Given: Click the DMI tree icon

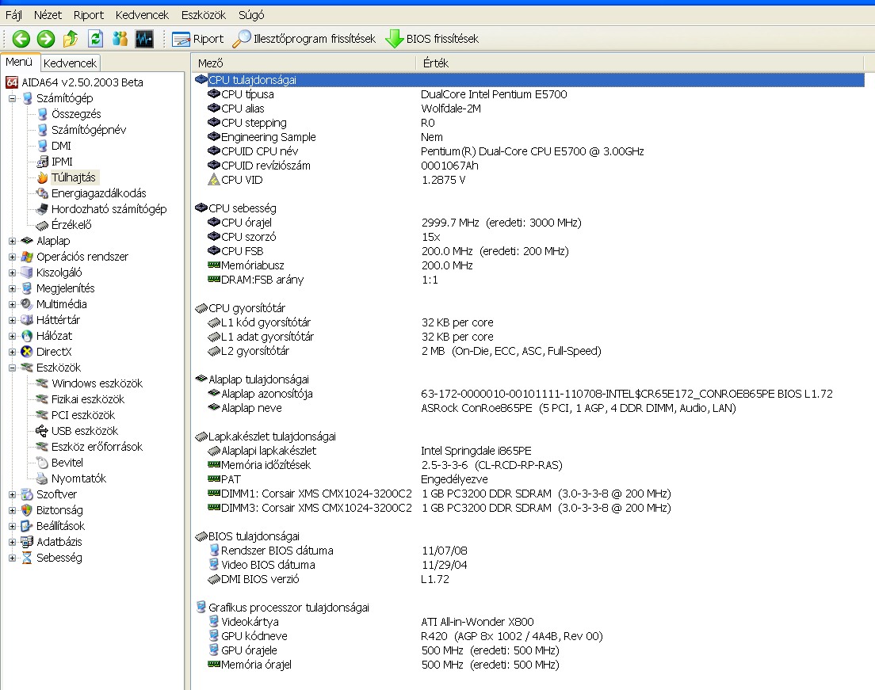Looking at the screenshot, I should (43, 146).
